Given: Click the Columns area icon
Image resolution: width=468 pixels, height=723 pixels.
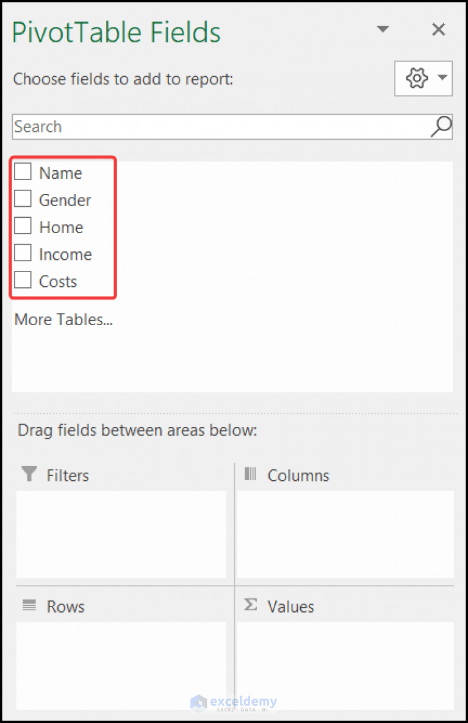Looking at the screenshot, I should pos(250,475).
